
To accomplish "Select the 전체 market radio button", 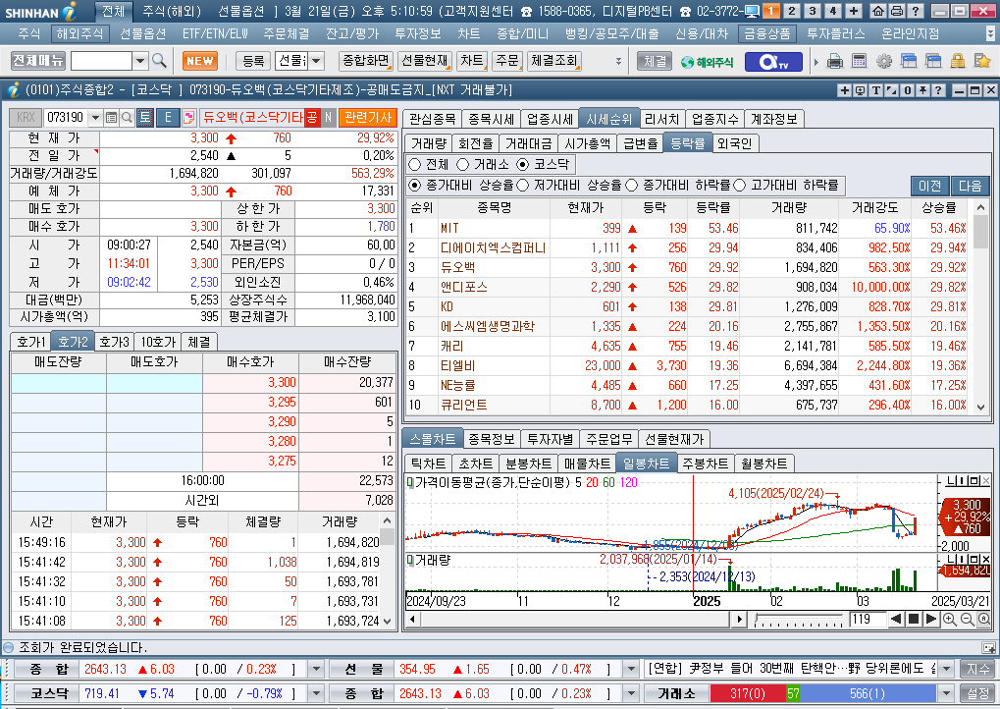I will (414, 165).
